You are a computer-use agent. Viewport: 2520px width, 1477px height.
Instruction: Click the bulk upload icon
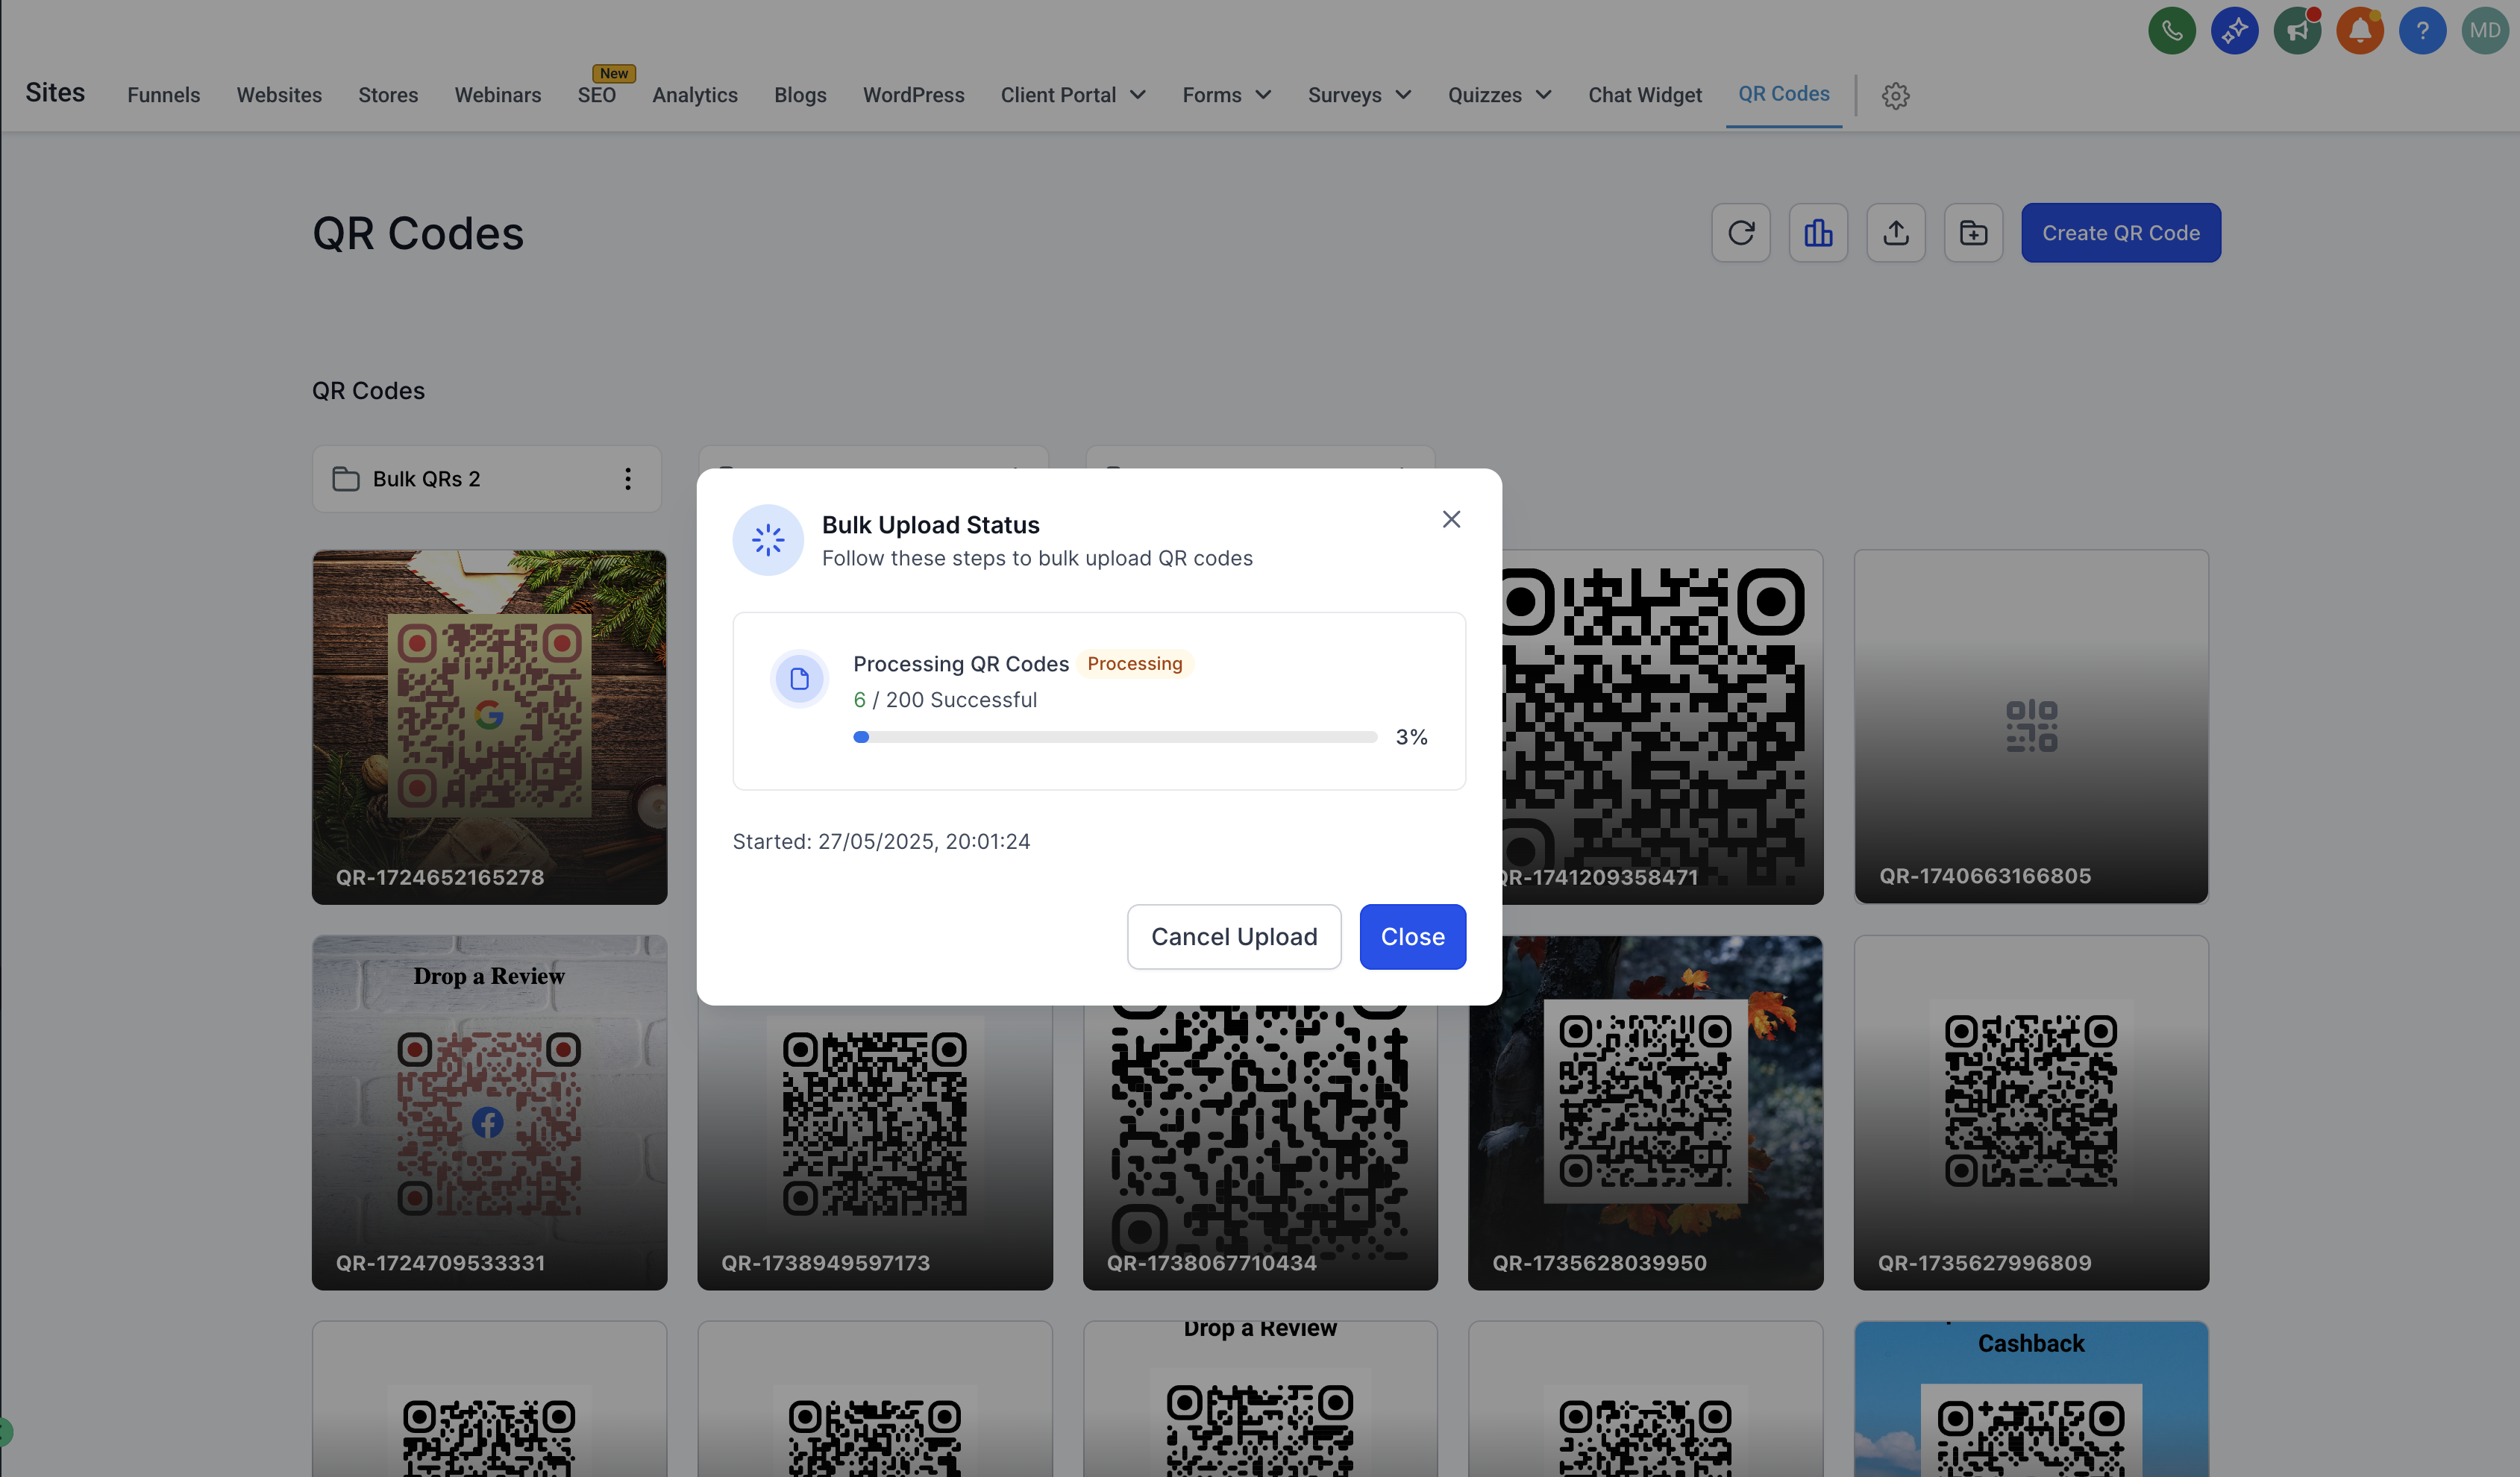1895,233
